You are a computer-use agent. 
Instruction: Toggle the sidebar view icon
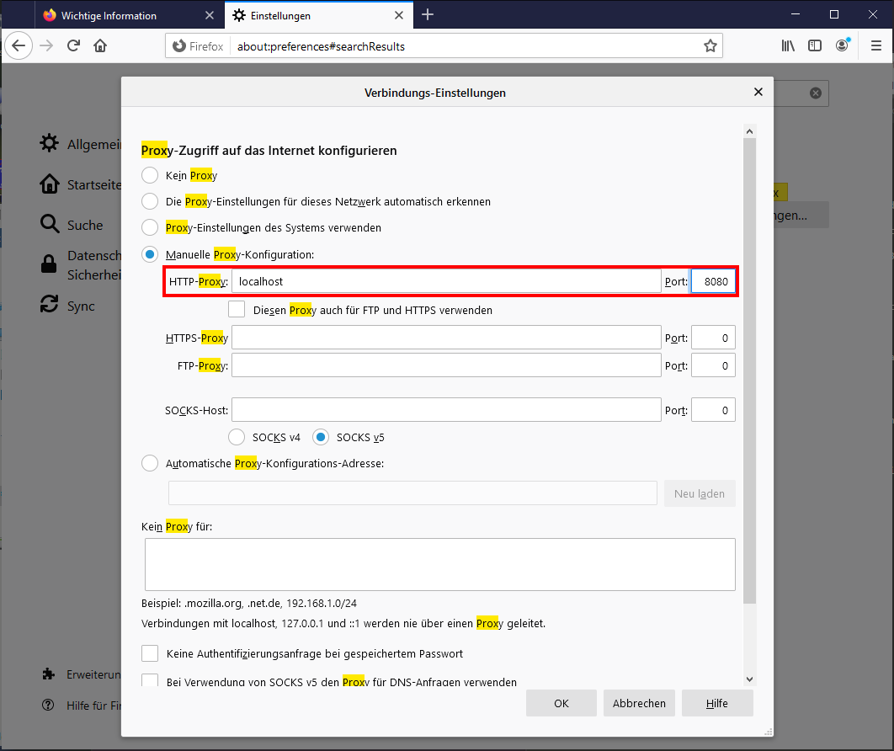[815, 46]
